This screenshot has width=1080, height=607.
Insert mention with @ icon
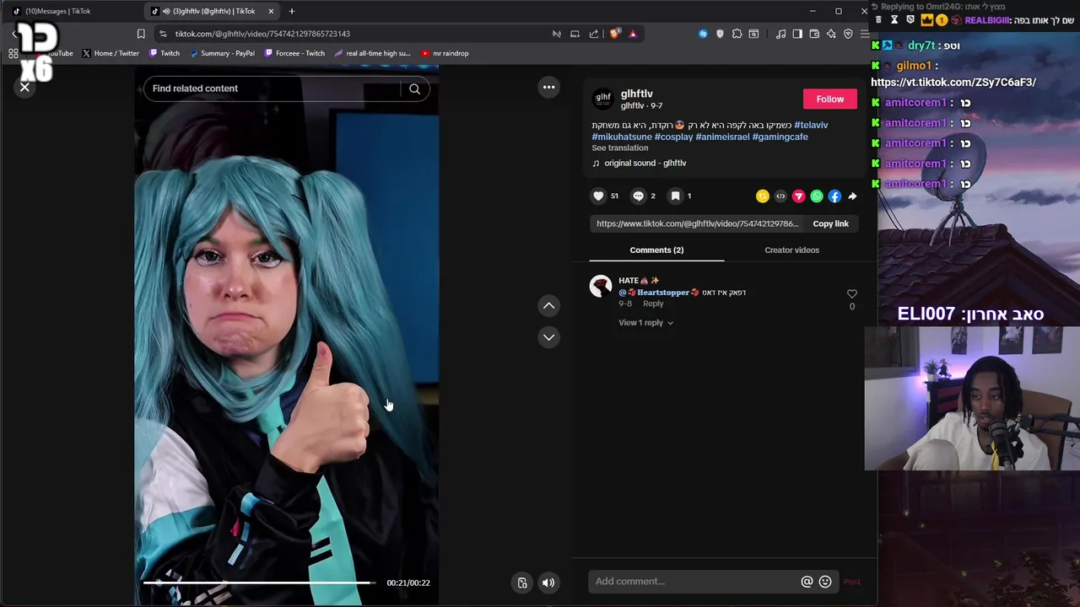pyautogui.click(x=807, y=582)
